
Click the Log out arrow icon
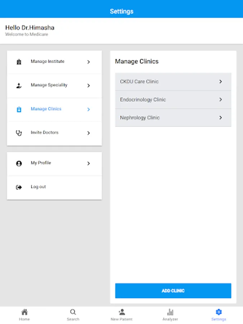coord(19,187)
